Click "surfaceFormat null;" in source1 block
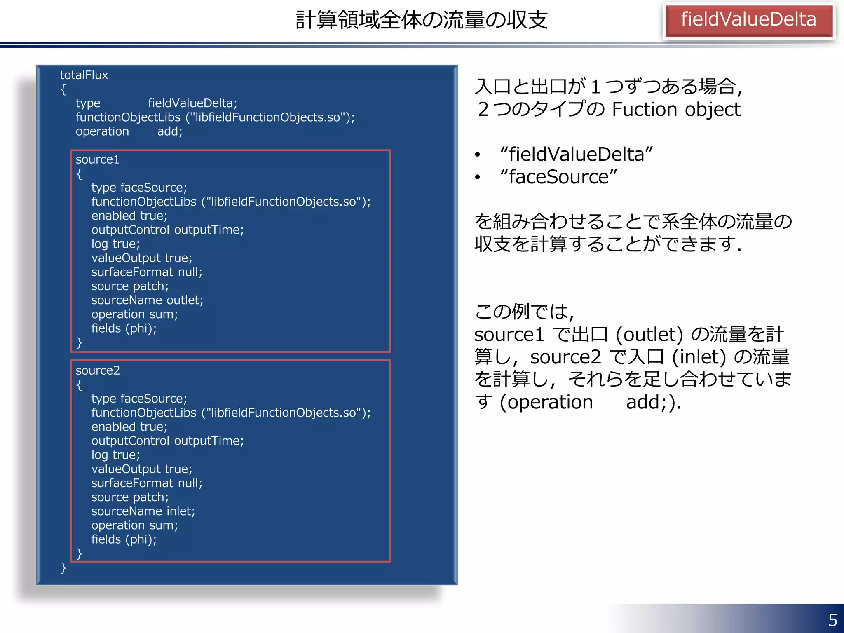The image size is (844, 633). tap(147, 272)
